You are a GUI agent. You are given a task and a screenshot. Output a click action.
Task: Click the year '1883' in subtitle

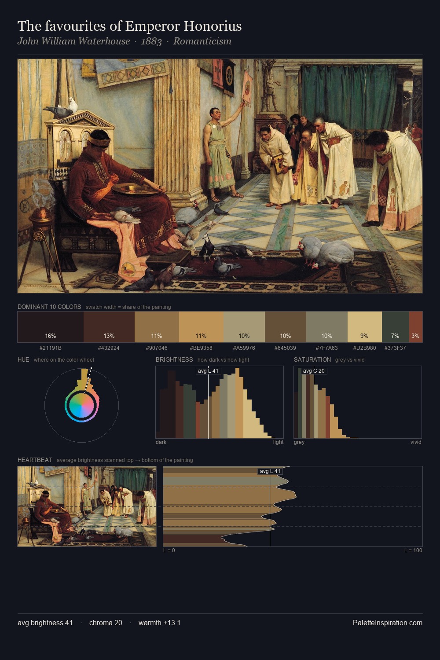[151, 41]
